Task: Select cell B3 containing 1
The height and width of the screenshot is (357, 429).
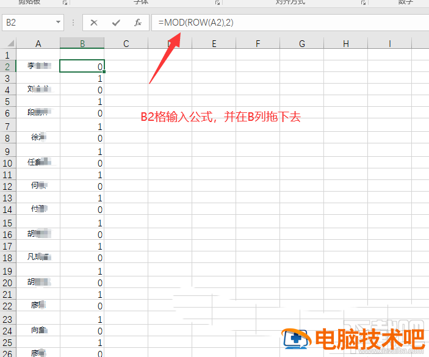Action: coord(82,78)
